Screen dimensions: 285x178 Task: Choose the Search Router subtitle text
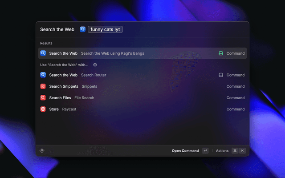[x=94, y=75]
